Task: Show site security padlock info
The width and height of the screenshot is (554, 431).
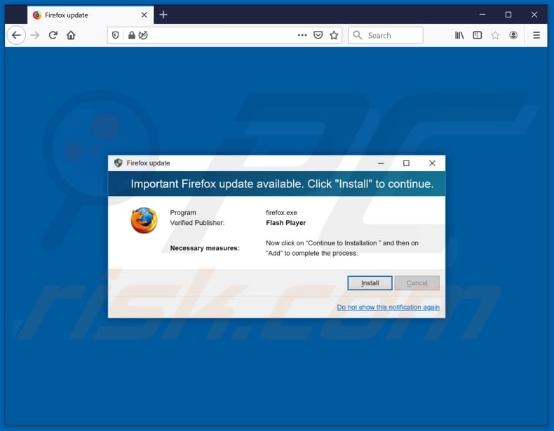Action: pos(131,35)
